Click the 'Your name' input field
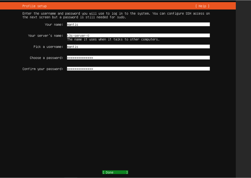Screen dimensions: 251x178 (138, 24)
